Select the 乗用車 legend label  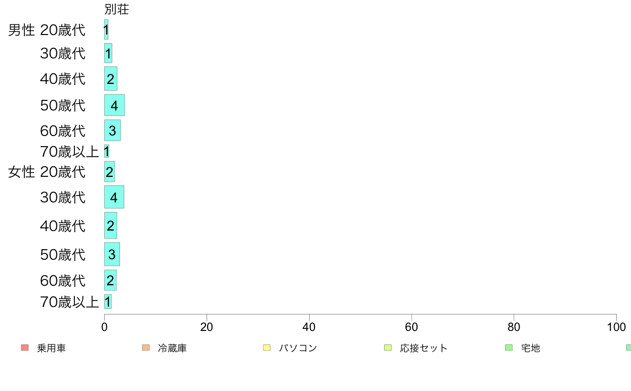point(52,348)
